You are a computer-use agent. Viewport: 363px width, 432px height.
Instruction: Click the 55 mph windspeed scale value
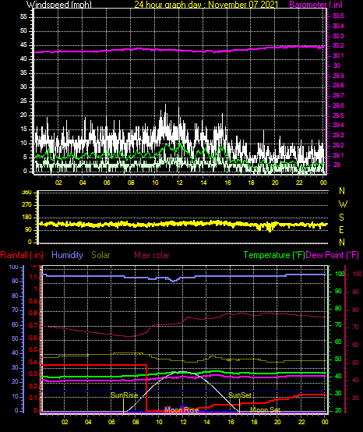(x=23, y=17)
